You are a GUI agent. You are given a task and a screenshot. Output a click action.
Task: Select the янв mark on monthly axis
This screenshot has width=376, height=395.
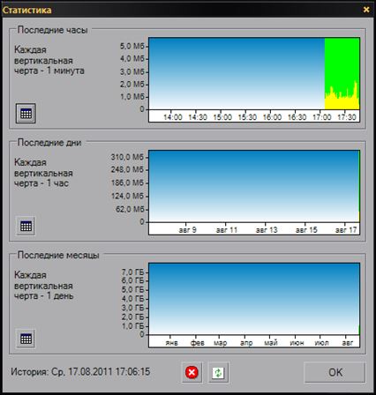(x=171, y=343)
